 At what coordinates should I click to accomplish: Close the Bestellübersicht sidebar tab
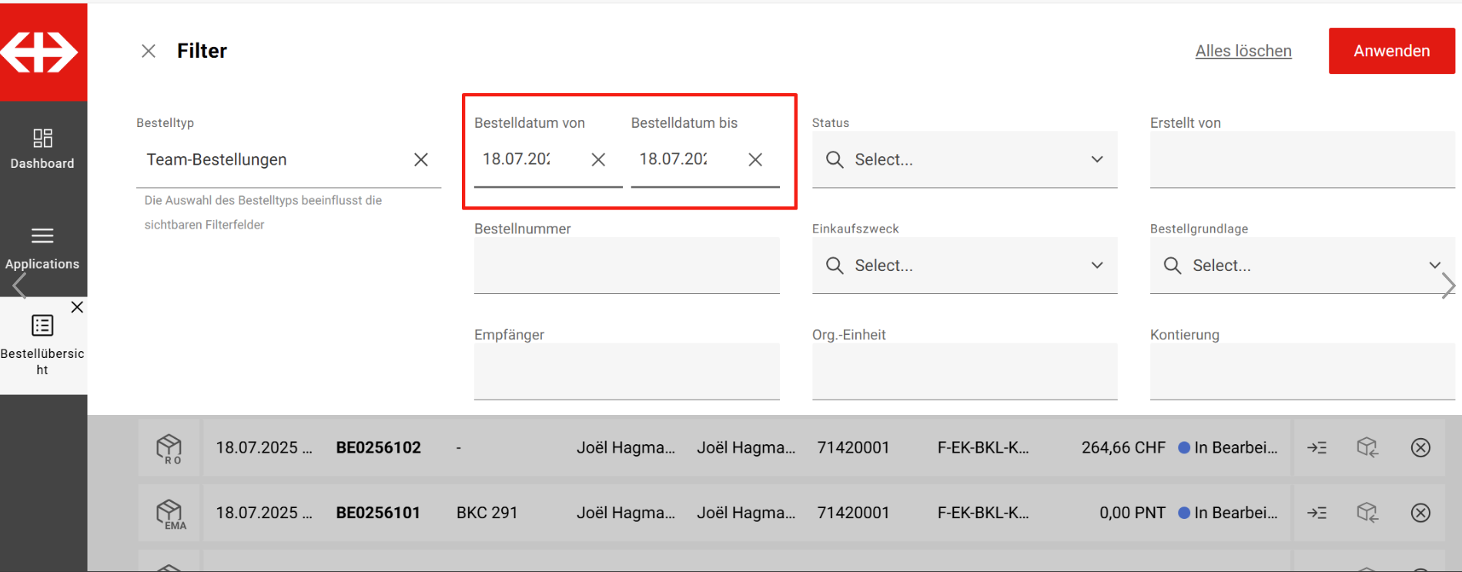(77, 307)
